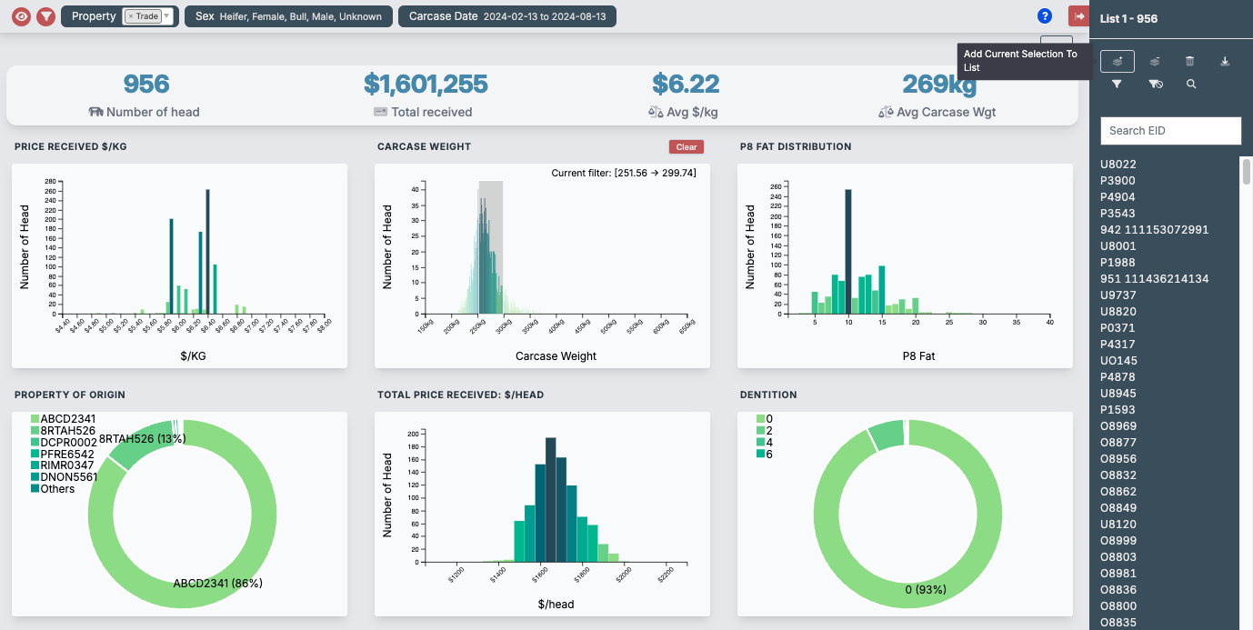Add current selection to list
The width and height of the screenshot is (1253, 630).
[x=1118, y=62]
